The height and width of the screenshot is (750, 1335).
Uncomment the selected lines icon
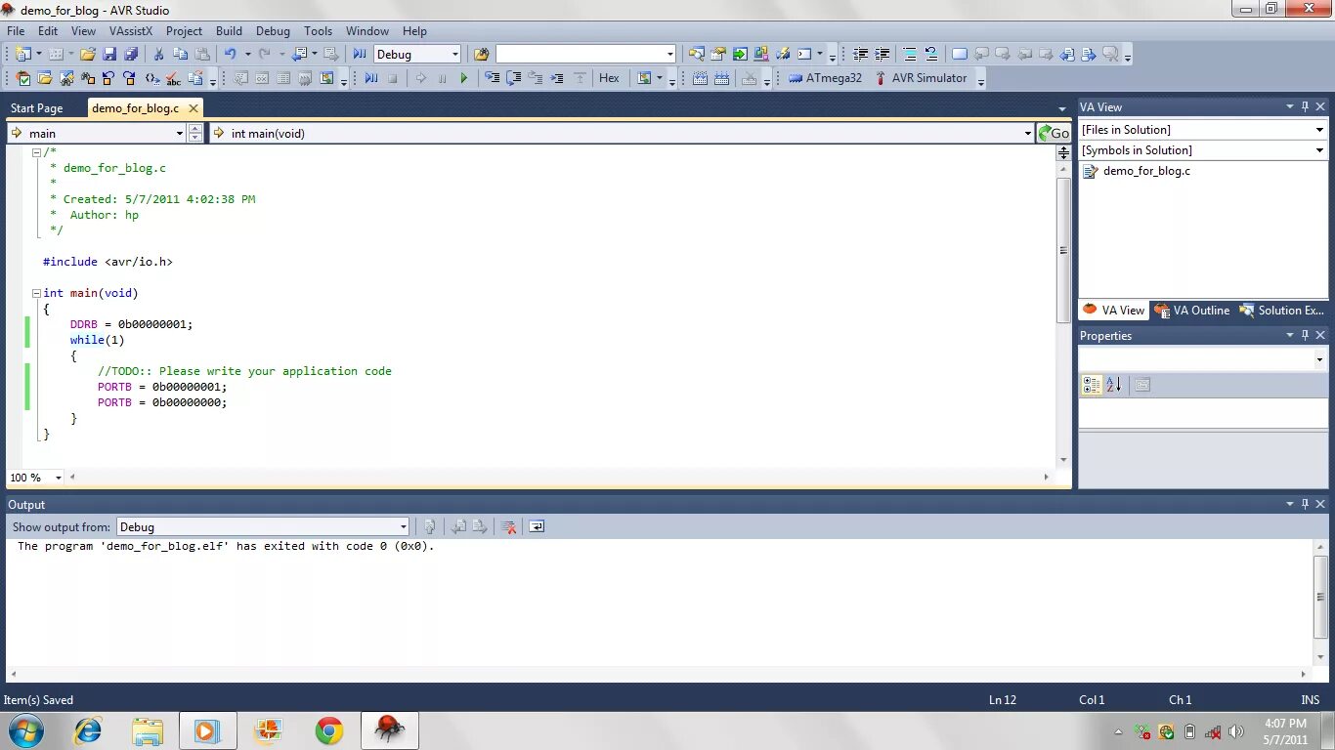pyautogui.click(x=931, y=54)
